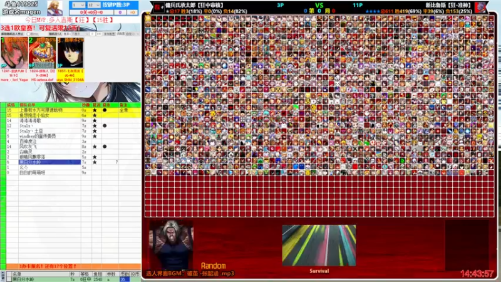
Task: Click blue-highlighted 36 cell in bottom row
Action: click(125, 279)
